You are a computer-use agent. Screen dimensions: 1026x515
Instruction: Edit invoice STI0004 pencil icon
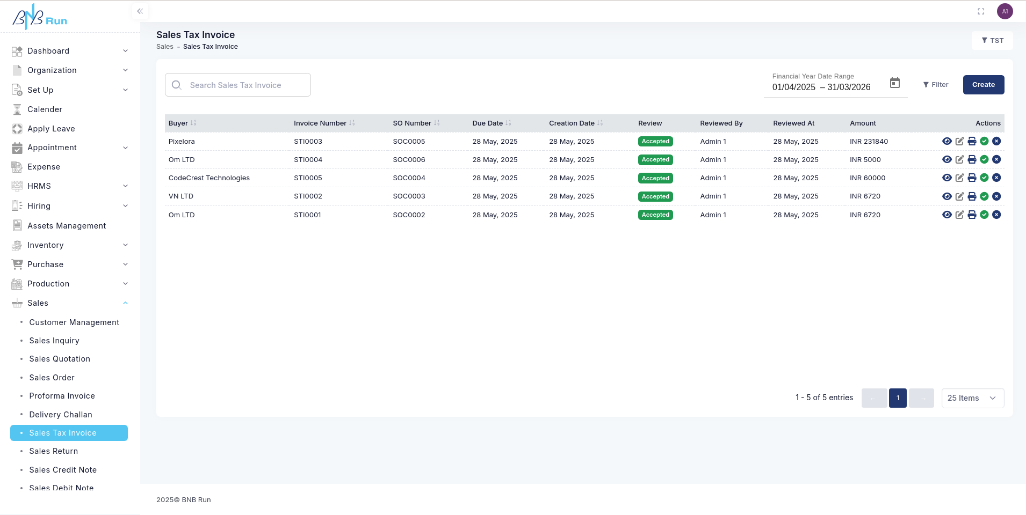(x=959, y=159)
